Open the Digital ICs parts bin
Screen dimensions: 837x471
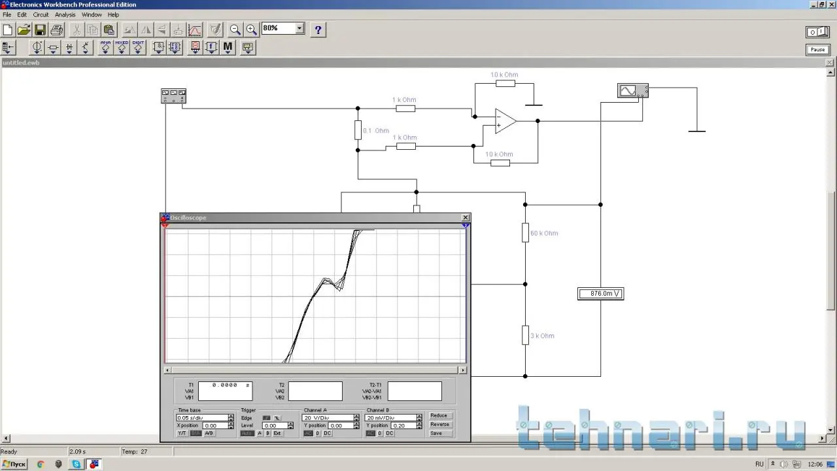point(138,47)
